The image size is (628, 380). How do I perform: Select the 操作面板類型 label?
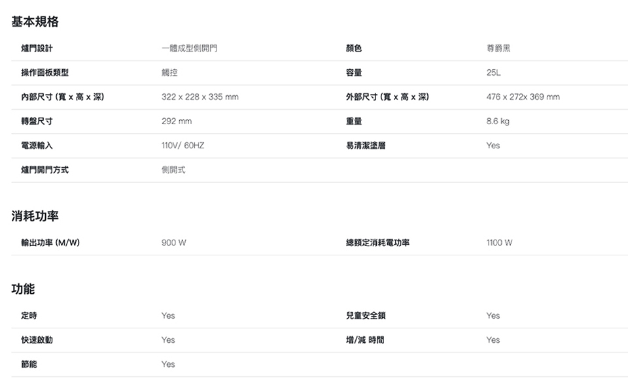45,73
